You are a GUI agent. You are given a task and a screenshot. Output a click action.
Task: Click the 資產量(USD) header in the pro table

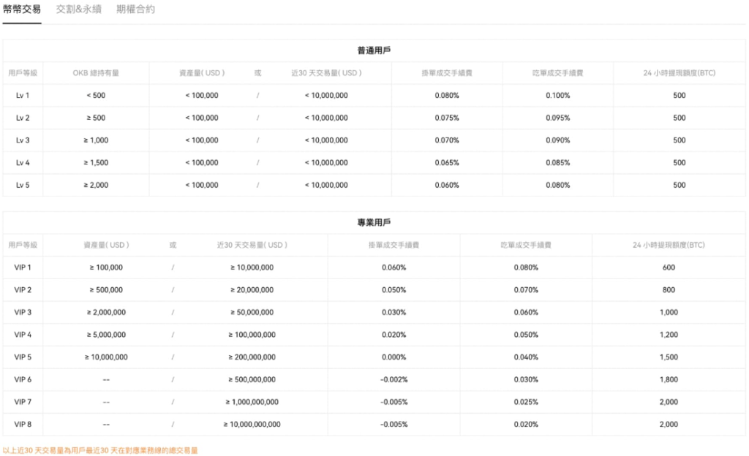(105, 244)
